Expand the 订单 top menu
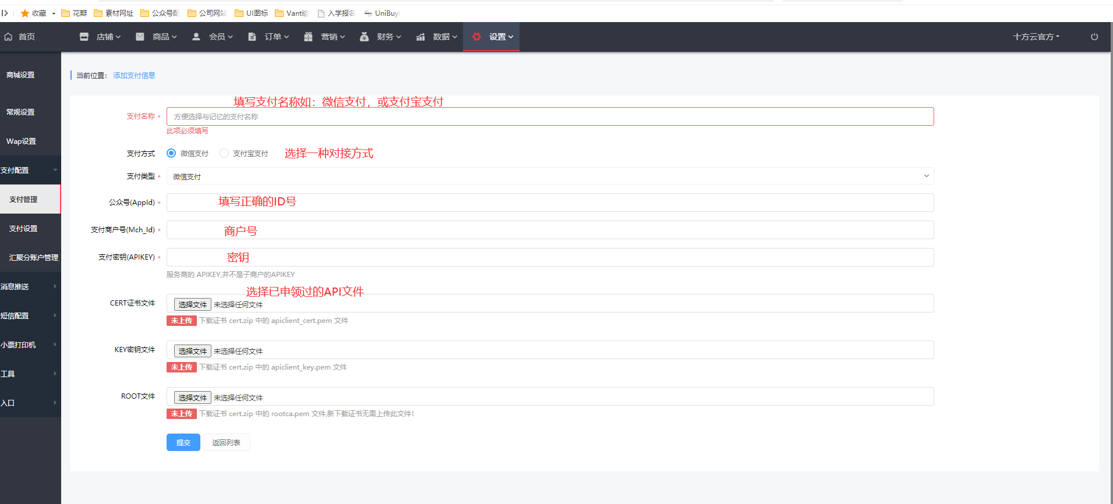Viewport: 1113px width, 504px height. 277,37
